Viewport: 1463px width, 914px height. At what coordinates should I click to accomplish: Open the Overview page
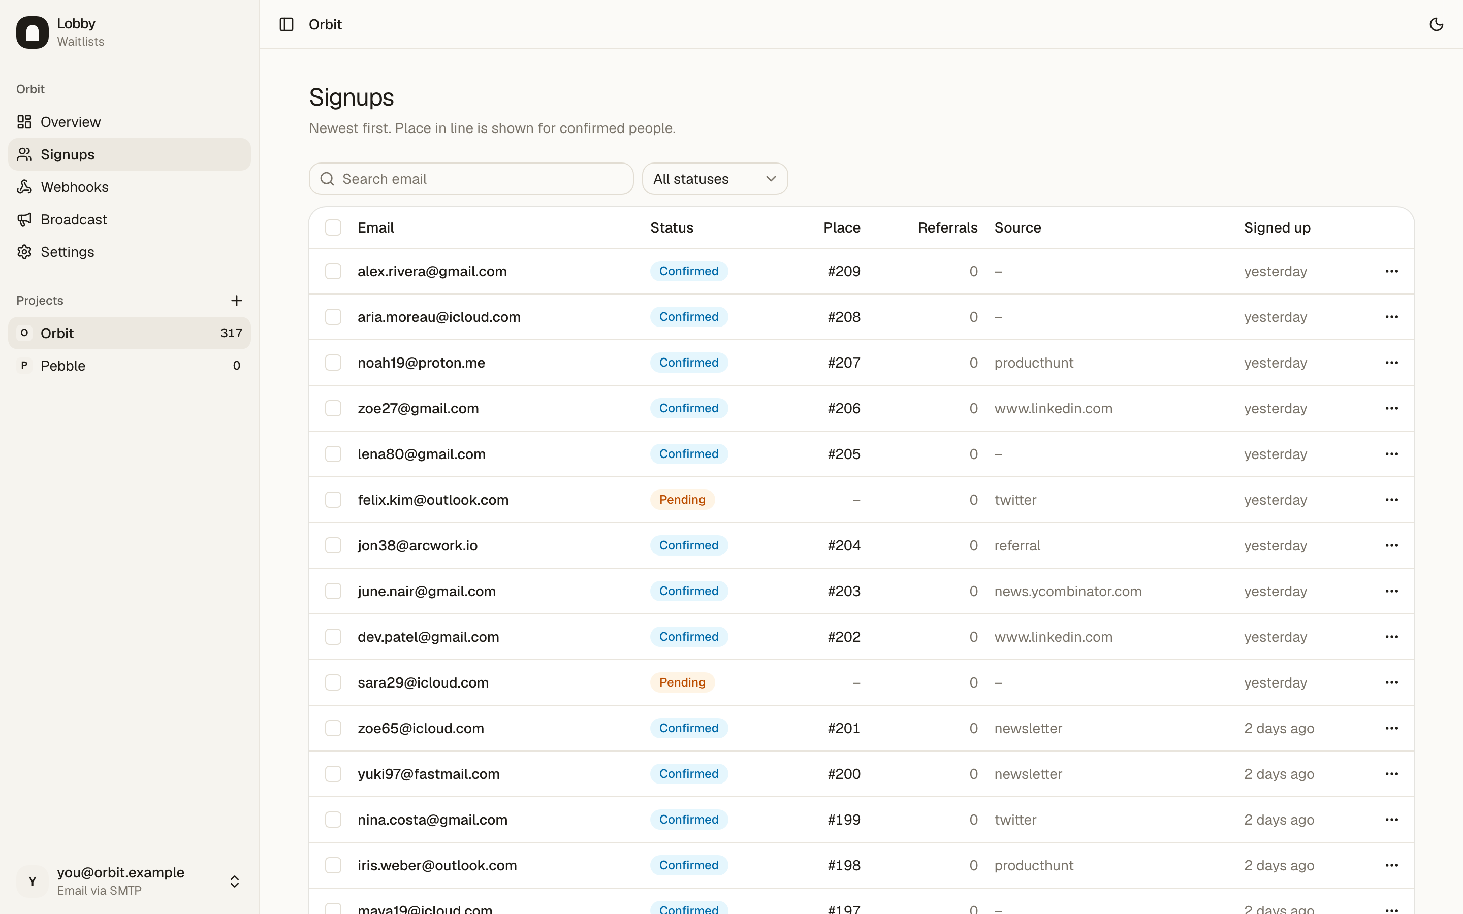pyautogui.click(x=130, y=122)
